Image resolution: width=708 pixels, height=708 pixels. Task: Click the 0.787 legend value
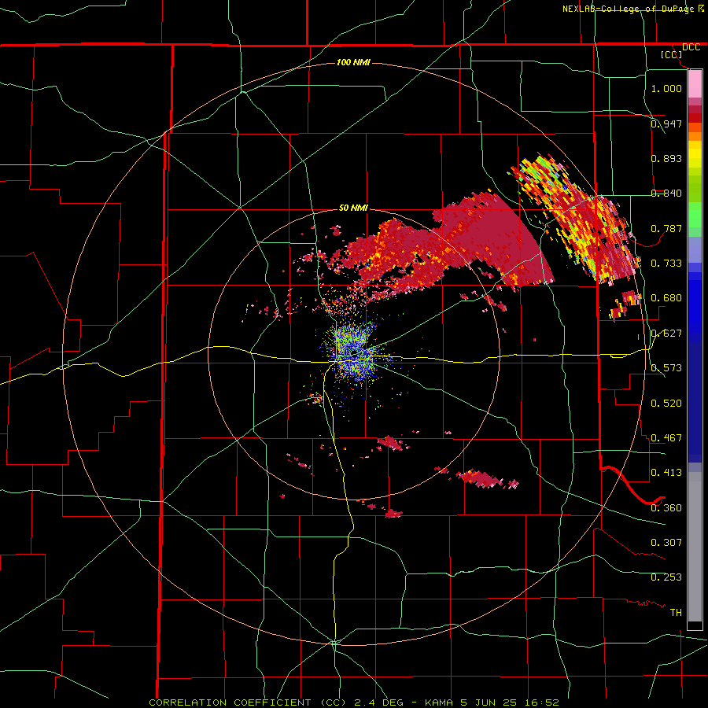[x=666, y=228]
